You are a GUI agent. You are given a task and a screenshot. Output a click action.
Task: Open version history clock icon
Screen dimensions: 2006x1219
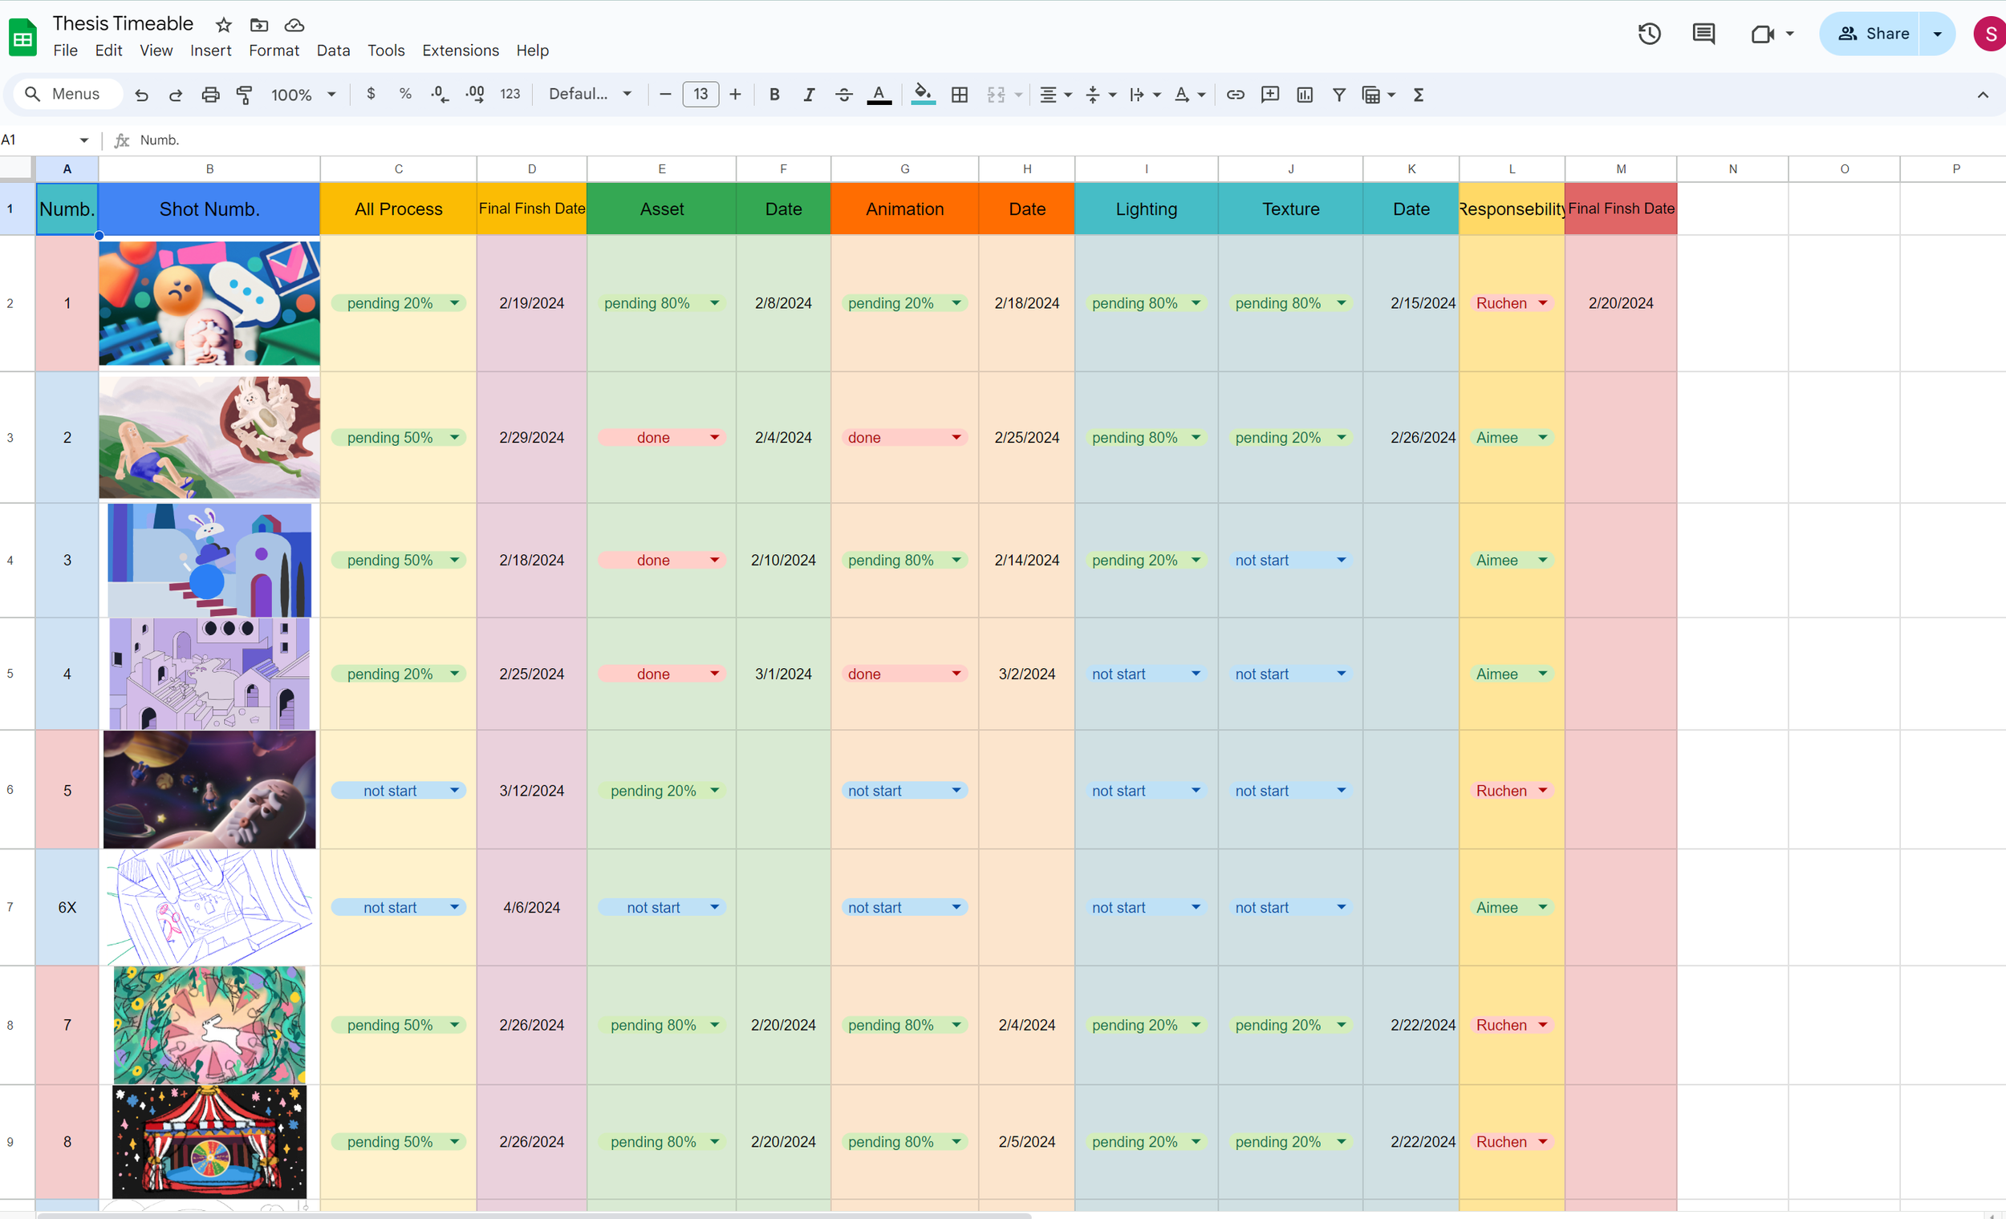(1649, 34)
